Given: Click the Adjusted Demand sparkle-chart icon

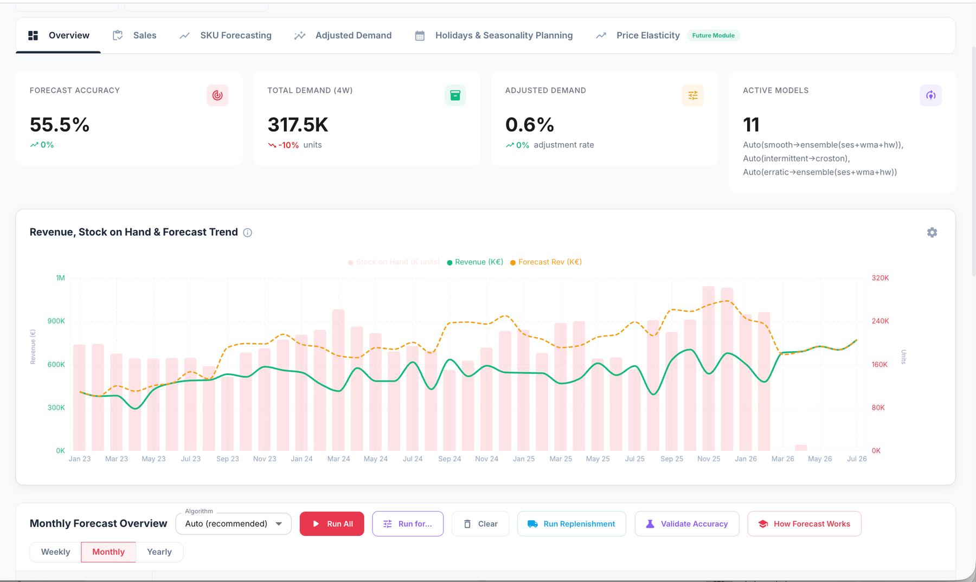Looking at the screenshot, I should tap(300, 35).
